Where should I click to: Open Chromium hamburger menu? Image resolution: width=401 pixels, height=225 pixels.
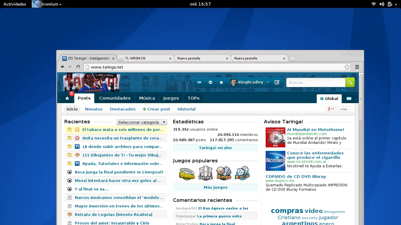pos(357,67)
